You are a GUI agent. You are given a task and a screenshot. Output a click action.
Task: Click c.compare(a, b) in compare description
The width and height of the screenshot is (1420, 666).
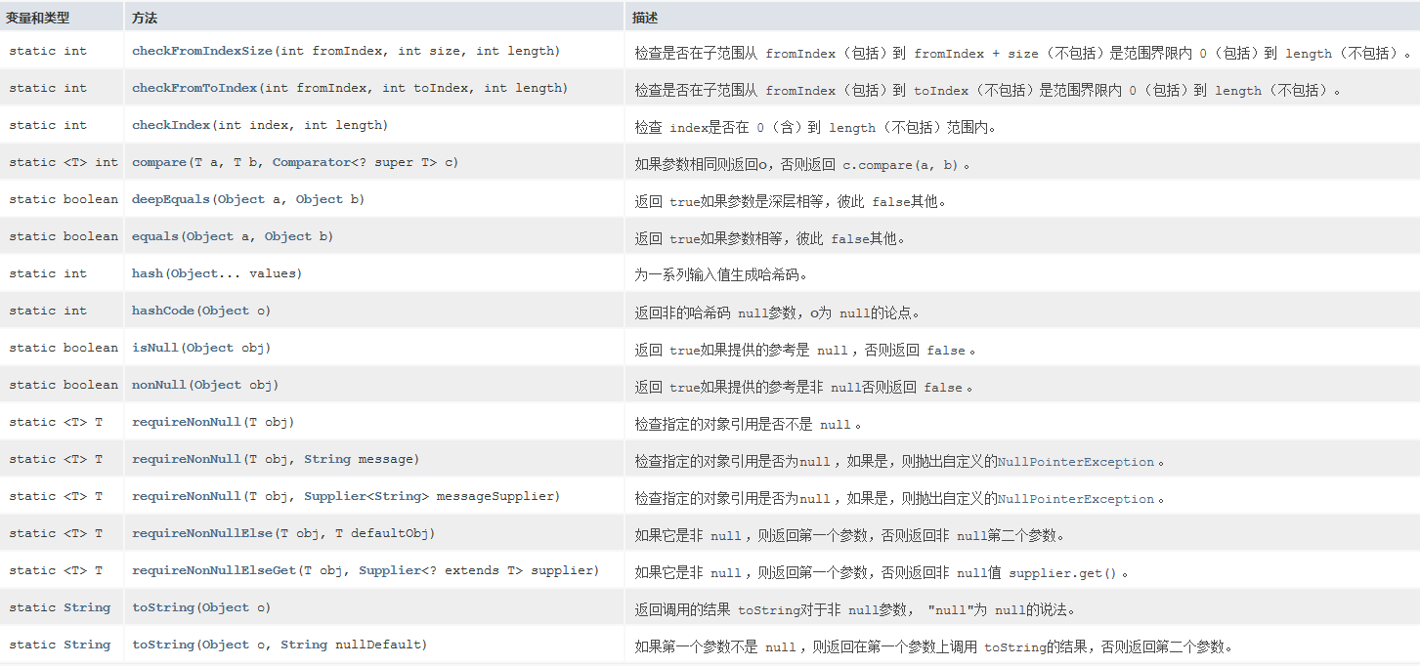[x=900, y=164]
